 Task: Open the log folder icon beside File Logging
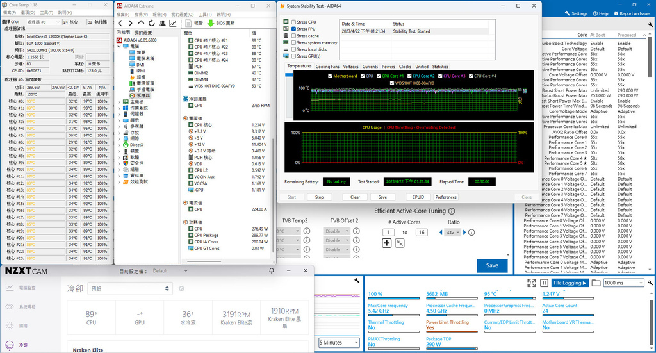[596, 283]
